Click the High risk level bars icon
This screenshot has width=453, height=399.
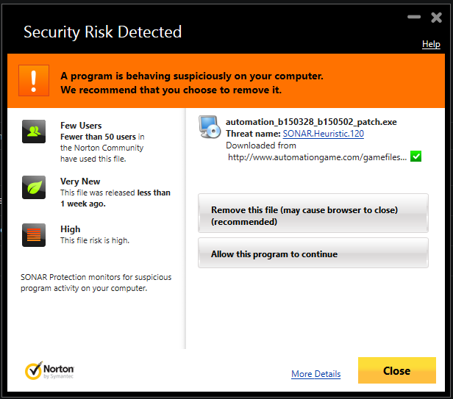click(34, 235)
